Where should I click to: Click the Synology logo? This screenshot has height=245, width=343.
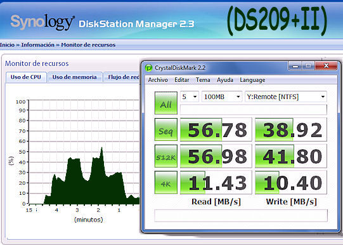(42, 22)
